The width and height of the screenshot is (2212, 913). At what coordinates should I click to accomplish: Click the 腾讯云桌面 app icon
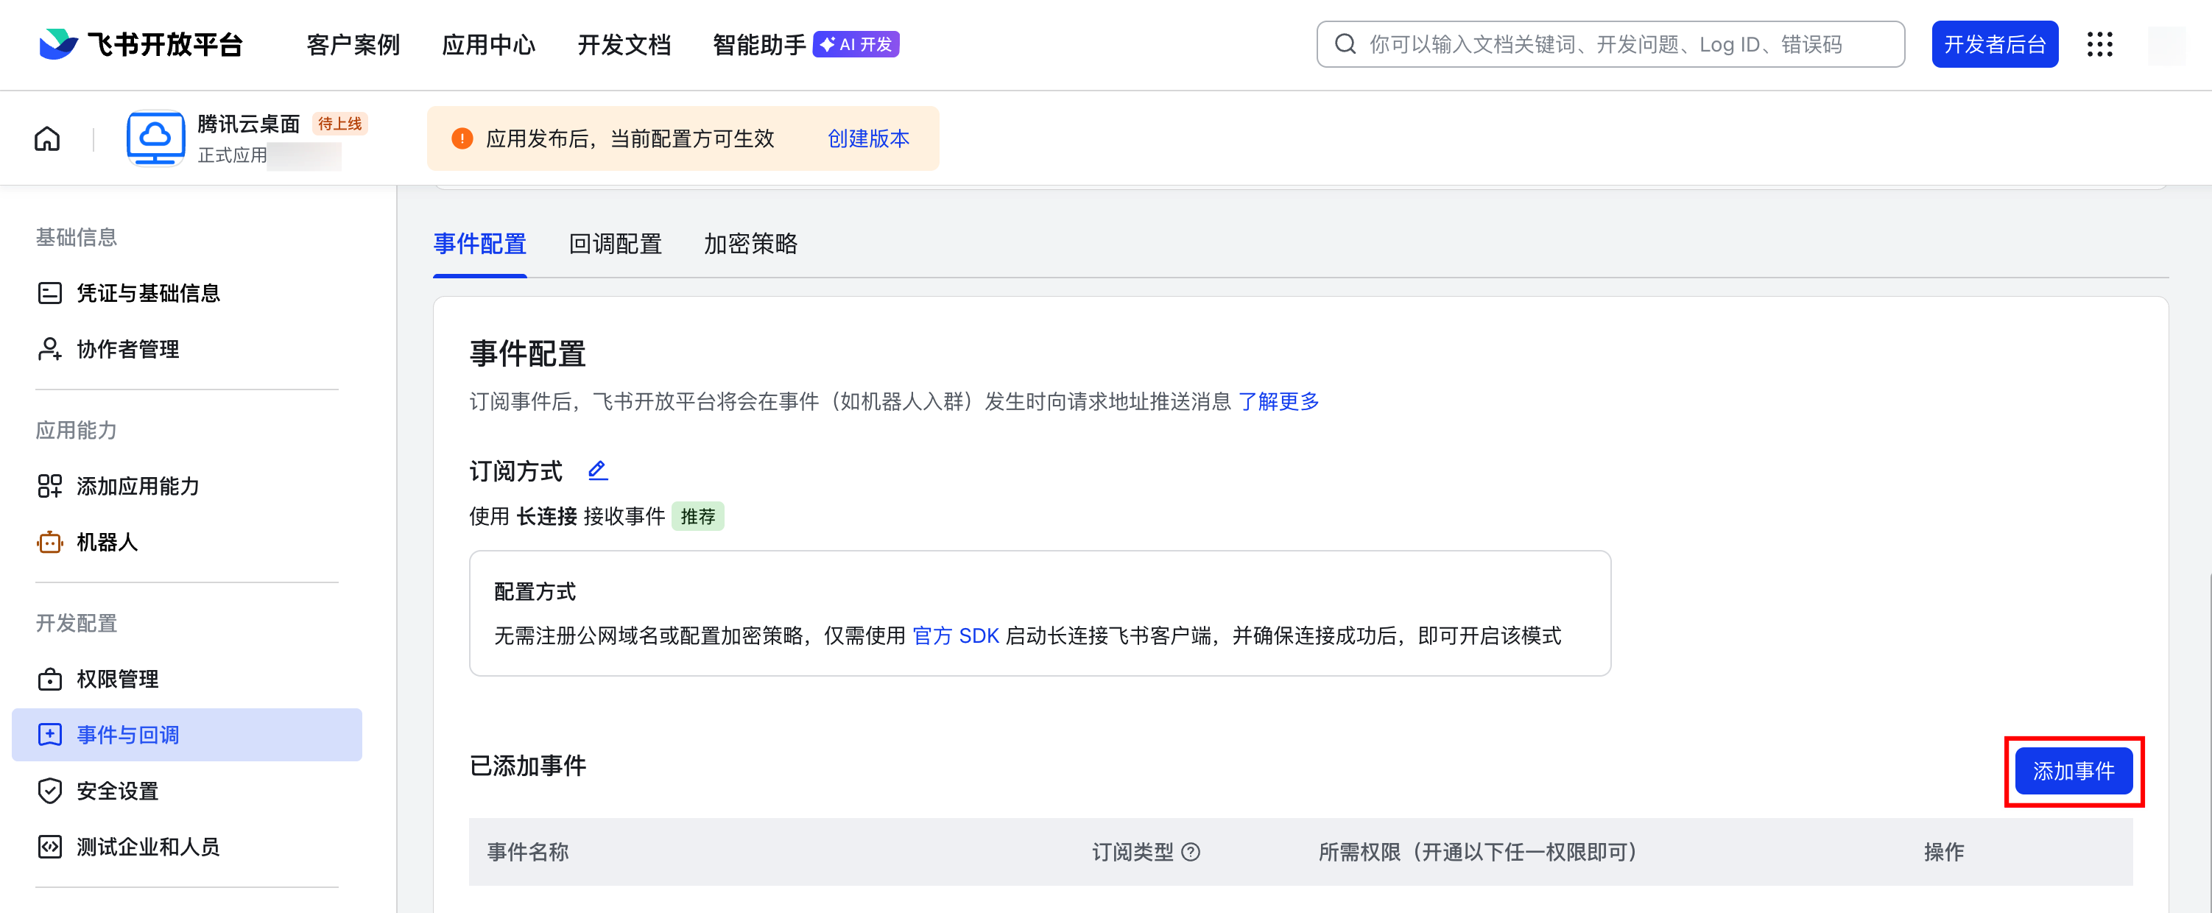click(155, 138)
